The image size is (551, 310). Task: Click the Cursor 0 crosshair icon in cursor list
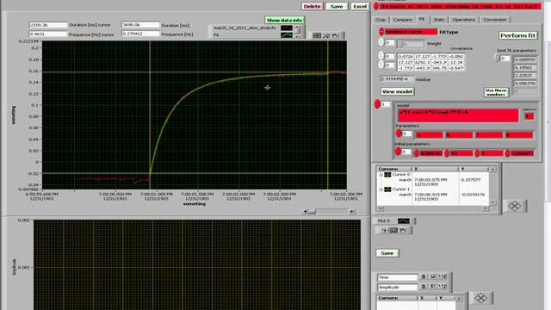387,175
